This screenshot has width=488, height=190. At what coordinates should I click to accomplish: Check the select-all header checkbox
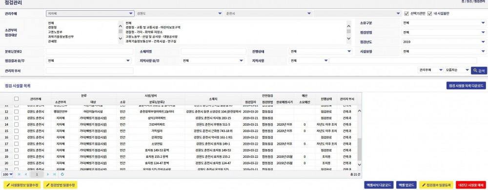(x=17, y=99)
